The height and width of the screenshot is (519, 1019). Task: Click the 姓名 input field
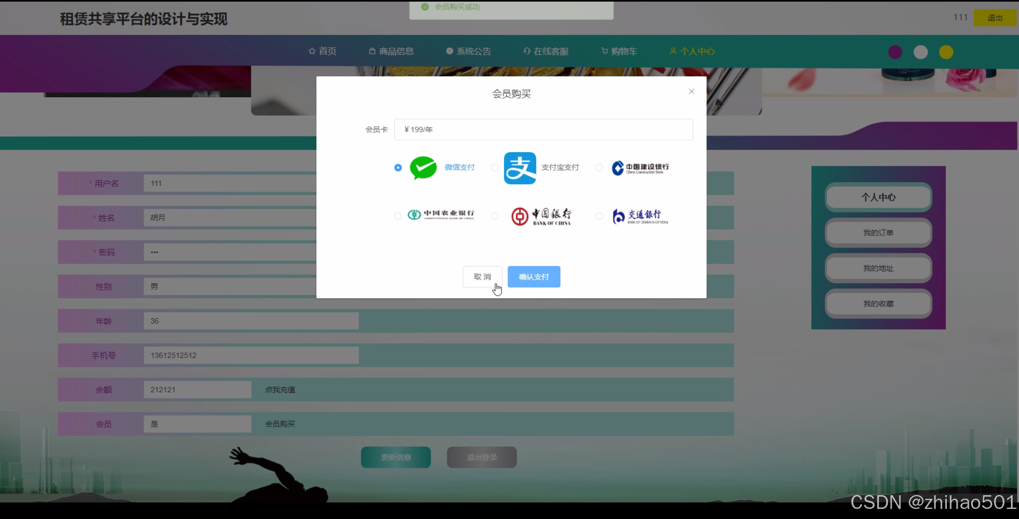point(230,218)
